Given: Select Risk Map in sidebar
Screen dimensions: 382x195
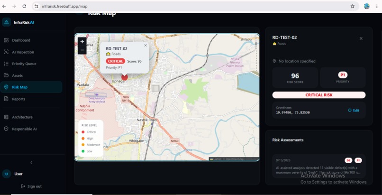Looking at the screenshot, I should (x=31, y=87).
